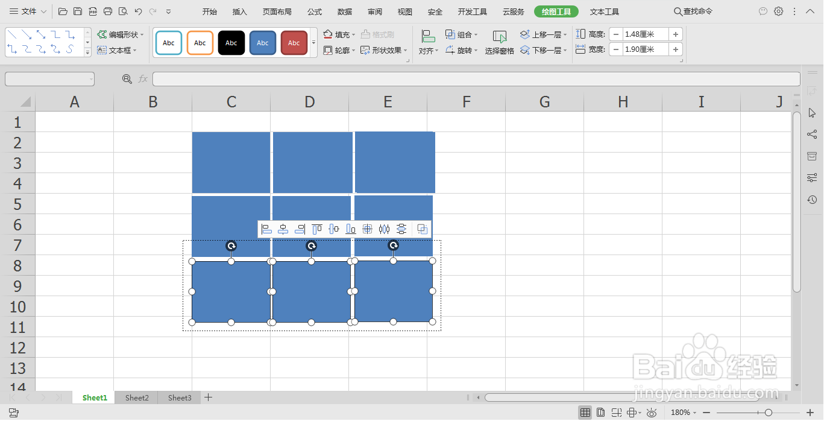Select the dark black Abc shape style
The height and width of the screenshot is (421, 824).
tap(231, 42)
